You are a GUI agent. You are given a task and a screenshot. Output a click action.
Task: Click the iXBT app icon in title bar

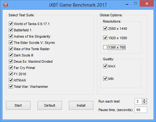[6, 5]
